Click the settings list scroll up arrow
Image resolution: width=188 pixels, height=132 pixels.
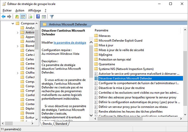[185, 30]
